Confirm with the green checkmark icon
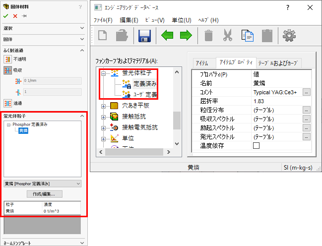This screenshot has height=246, width=322. [x=6, y=16]
